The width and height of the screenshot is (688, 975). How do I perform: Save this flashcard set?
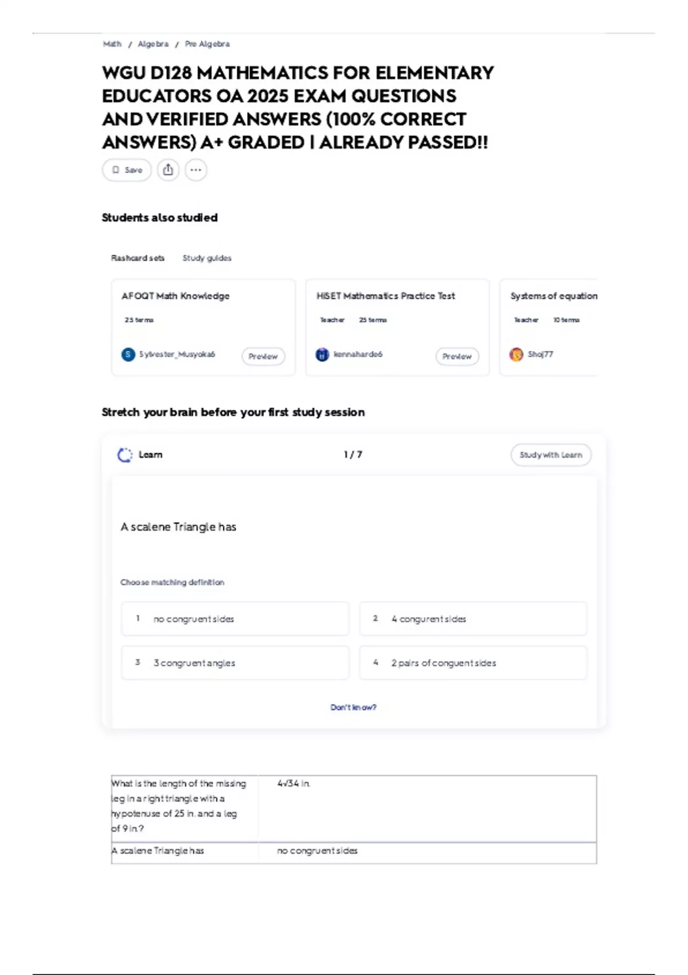[127, 170]
